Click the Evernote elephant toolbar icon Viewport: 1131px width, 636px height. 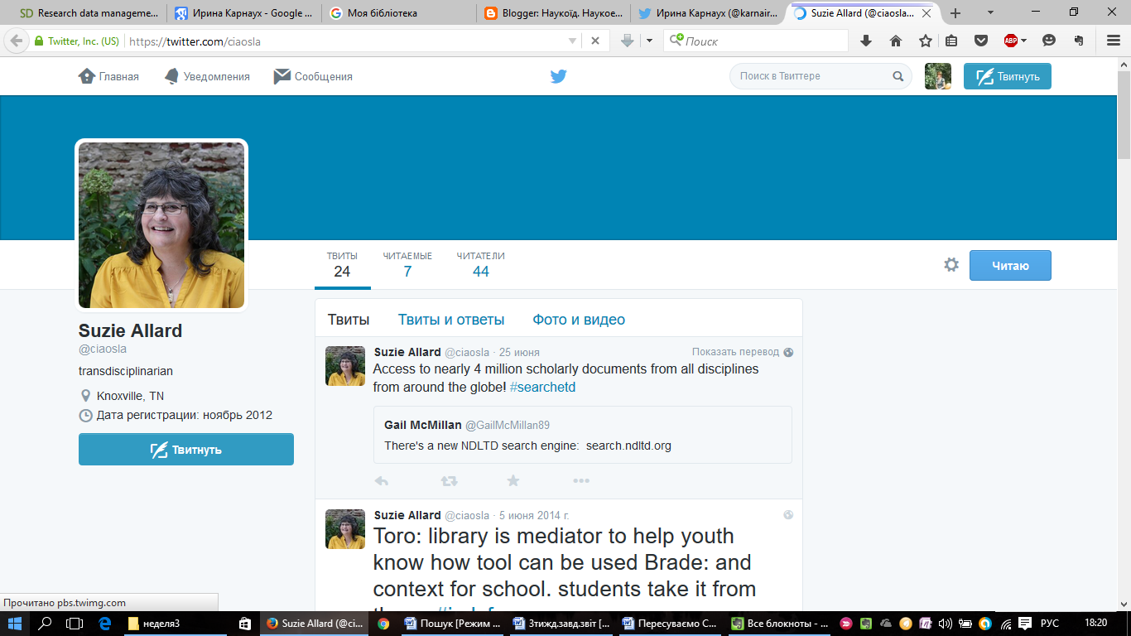(x=1078, y=41)
